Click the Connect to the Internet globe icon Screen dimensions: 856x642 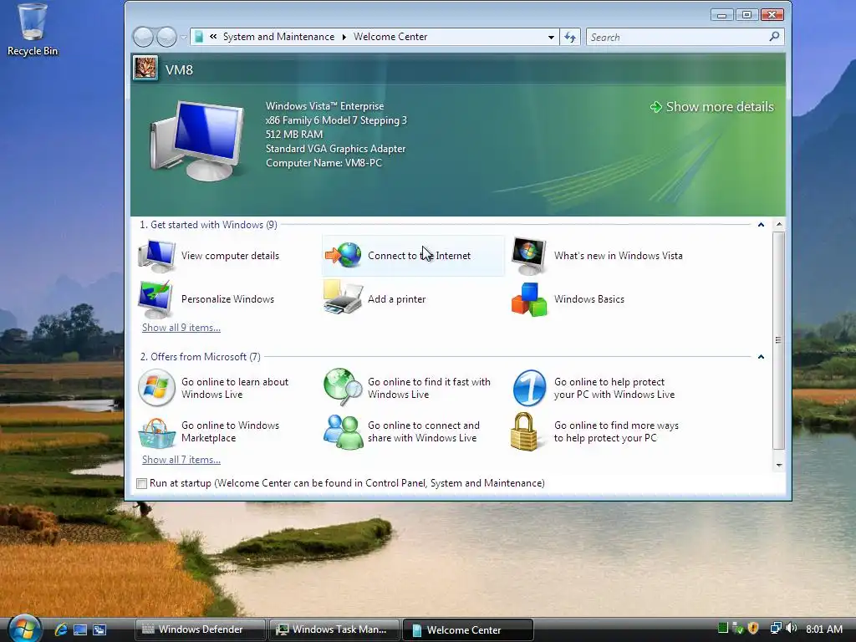pos(344,255)
